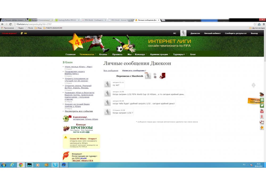
Task: Open В десяточку! link
Action: pyautogui.click(x=80, y=117)
